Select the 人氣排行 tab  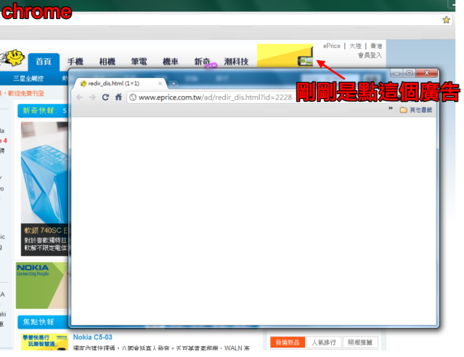[x=324, y=342]
